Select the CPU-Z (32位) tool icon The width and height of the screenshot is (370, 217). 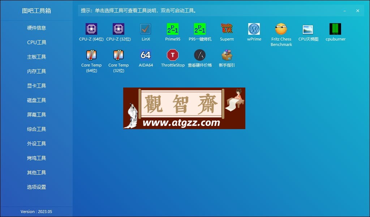(119, 29)
